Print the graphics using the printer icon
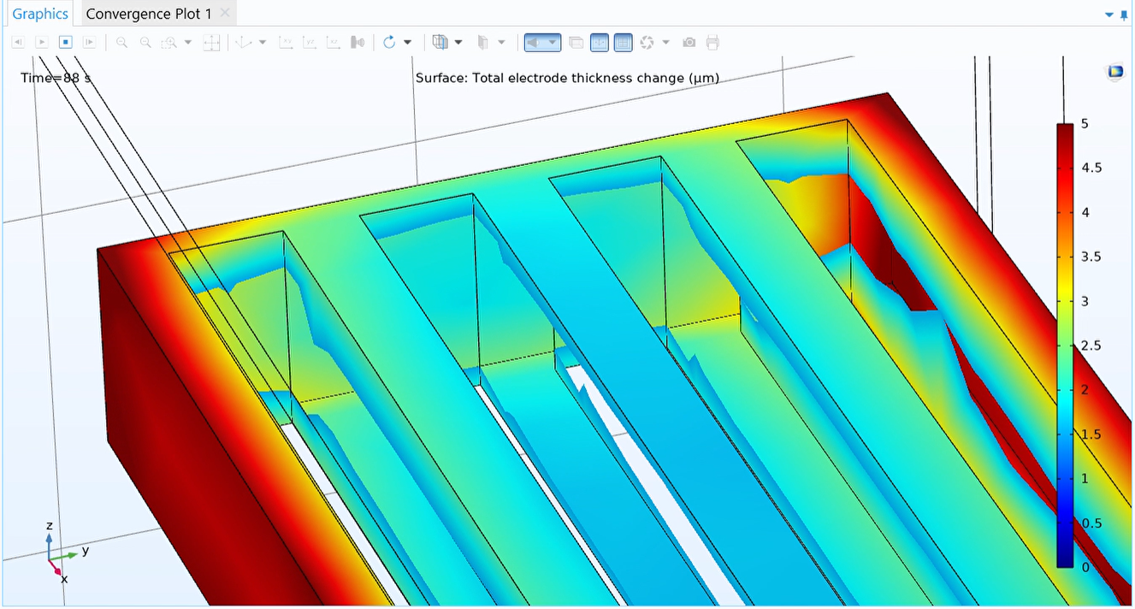The image size is (1135, 609). click(712, 42)
